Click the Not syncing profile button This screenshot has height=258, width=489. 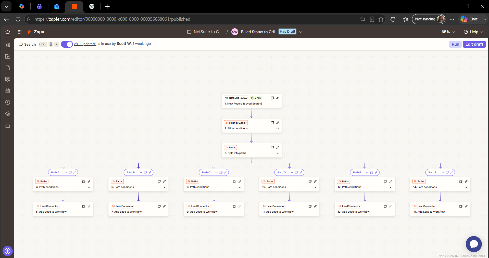[x=429, y=19]
